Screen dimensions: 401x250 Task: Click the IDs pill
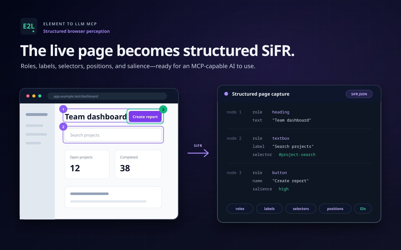[363, 209]
